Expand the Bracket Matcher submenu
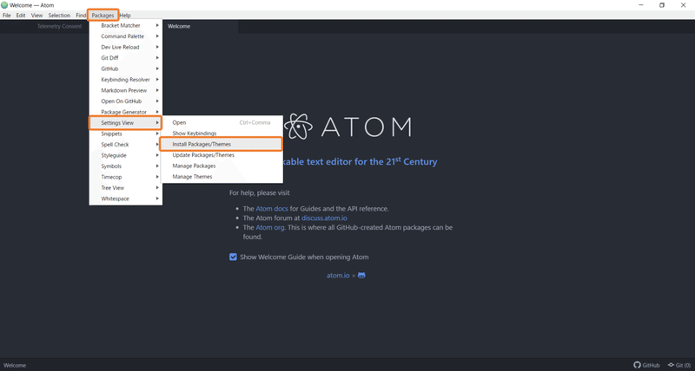Screen dimensions: 695x371 [126, 26]
